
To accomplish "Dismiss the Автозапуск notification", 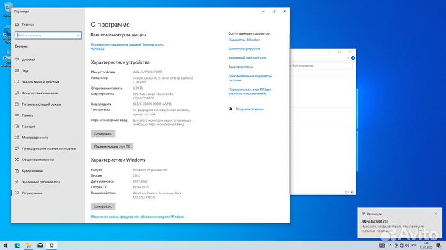I will [x=435, y=214].
